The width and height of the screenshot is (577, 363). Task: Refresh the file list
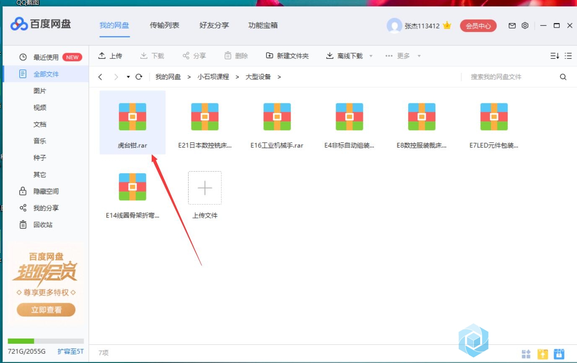(x=139, y=77)
